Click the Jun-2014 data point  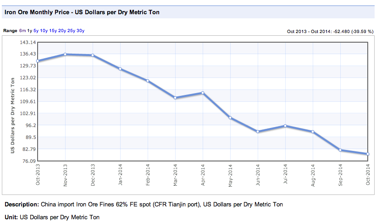coord(258,132)
